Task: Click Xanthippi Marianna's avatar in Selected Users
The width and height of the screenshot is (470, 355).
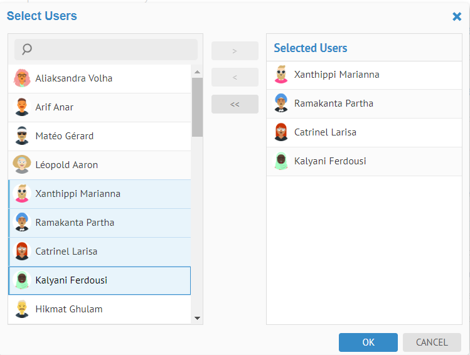Action: (281, 75)
